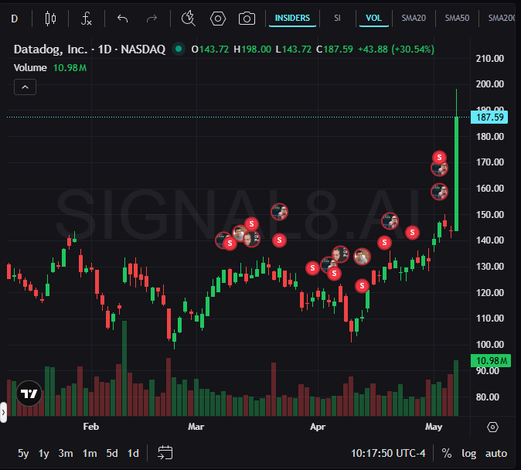The image size is (521, 470).
Task: Click the tall green May candle
Action: coord(457,173)
